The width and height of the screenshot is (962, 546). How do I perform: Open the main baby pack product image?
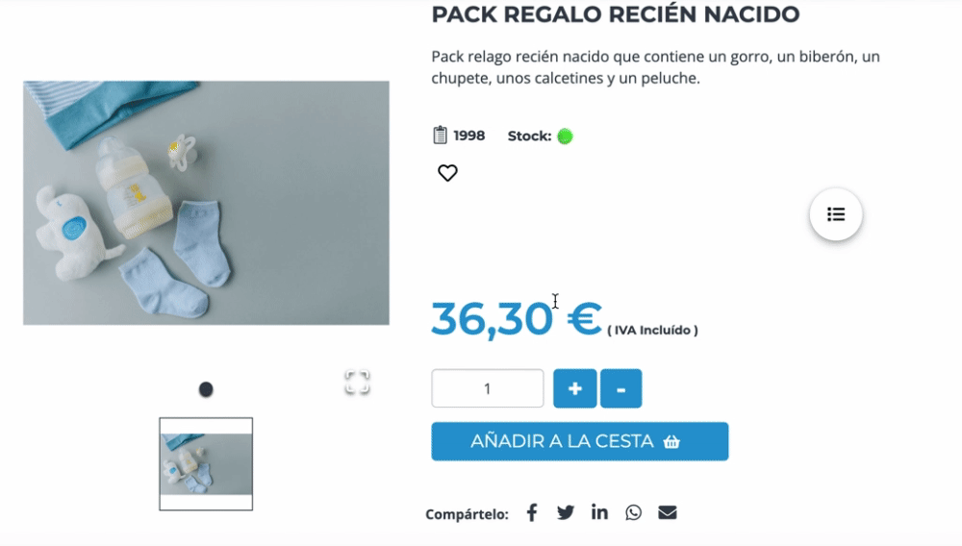206,203
